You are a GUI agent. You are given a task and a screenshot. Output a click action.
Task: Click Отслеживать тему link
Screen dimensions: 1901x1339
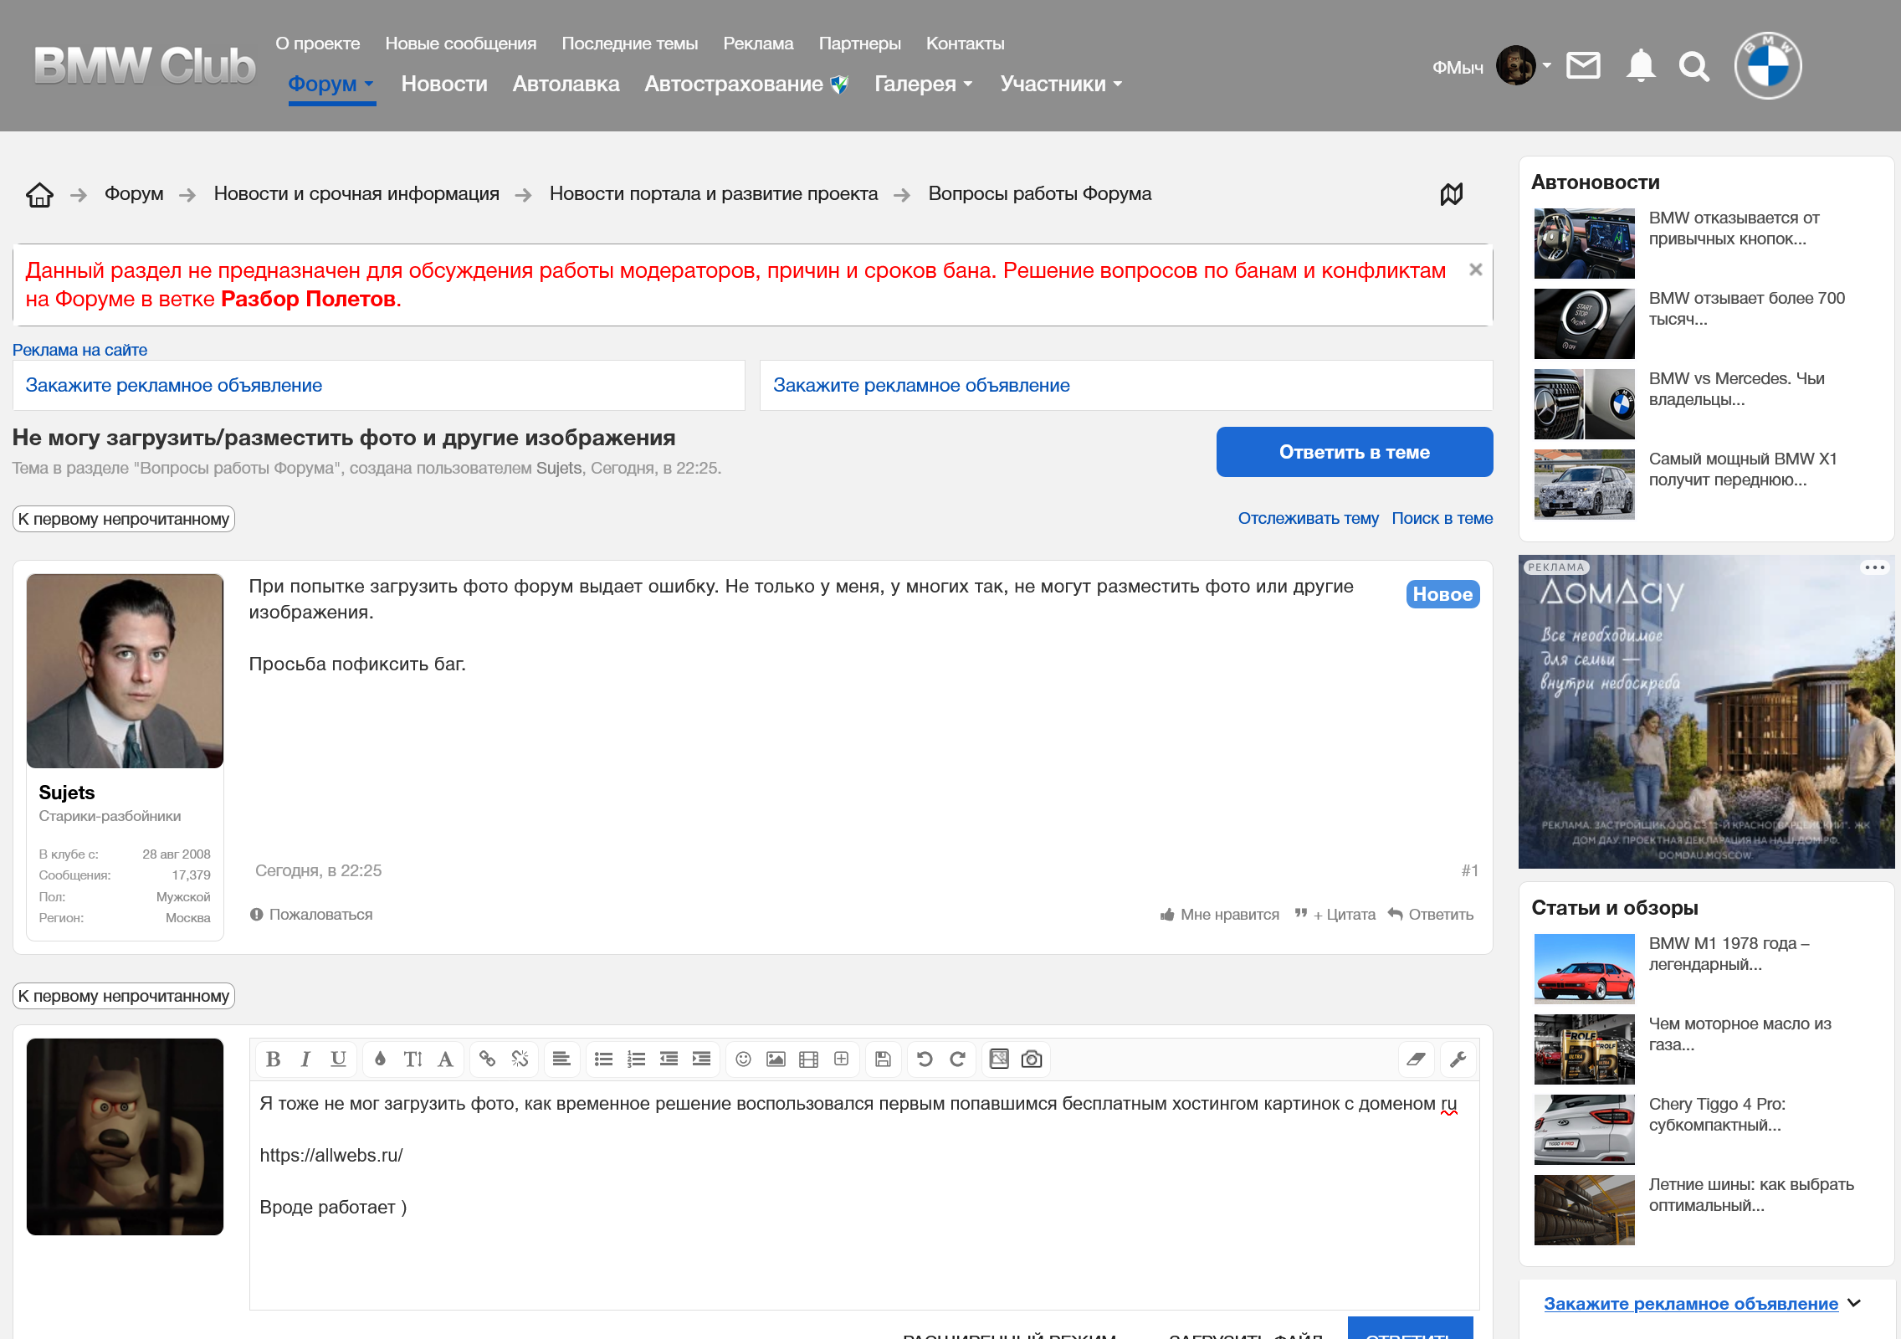tap(1309, 518)
